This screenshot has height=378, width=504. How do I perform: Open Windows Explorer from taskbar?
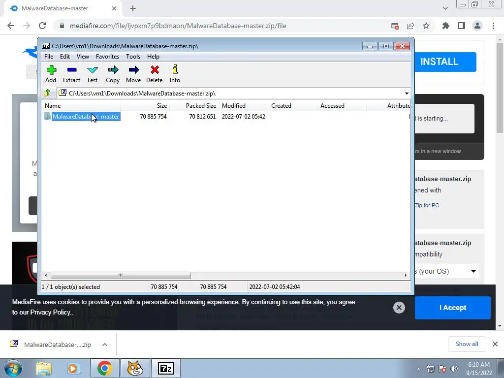coord(44,368)
